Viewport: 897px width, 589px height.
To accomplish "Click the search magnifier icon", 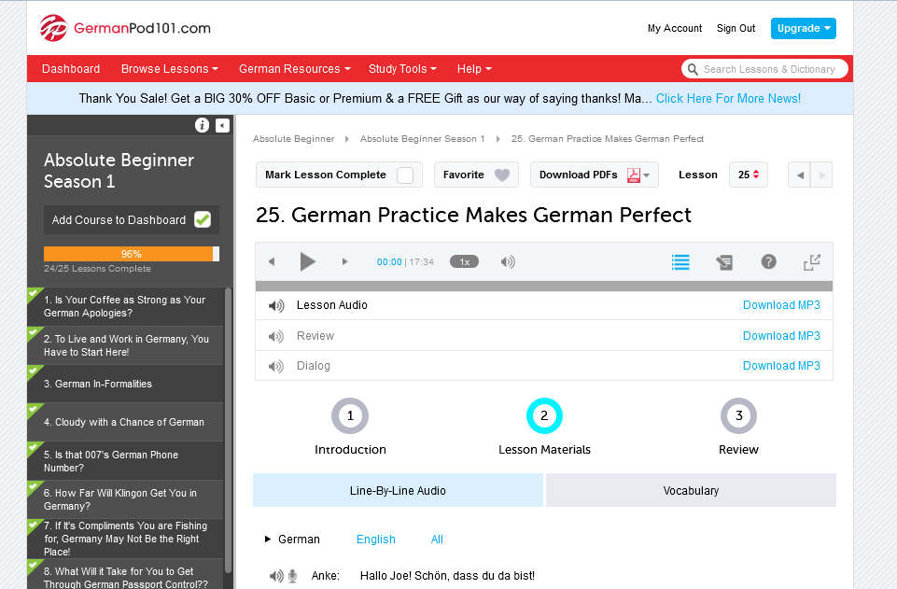I will point(692,68).
